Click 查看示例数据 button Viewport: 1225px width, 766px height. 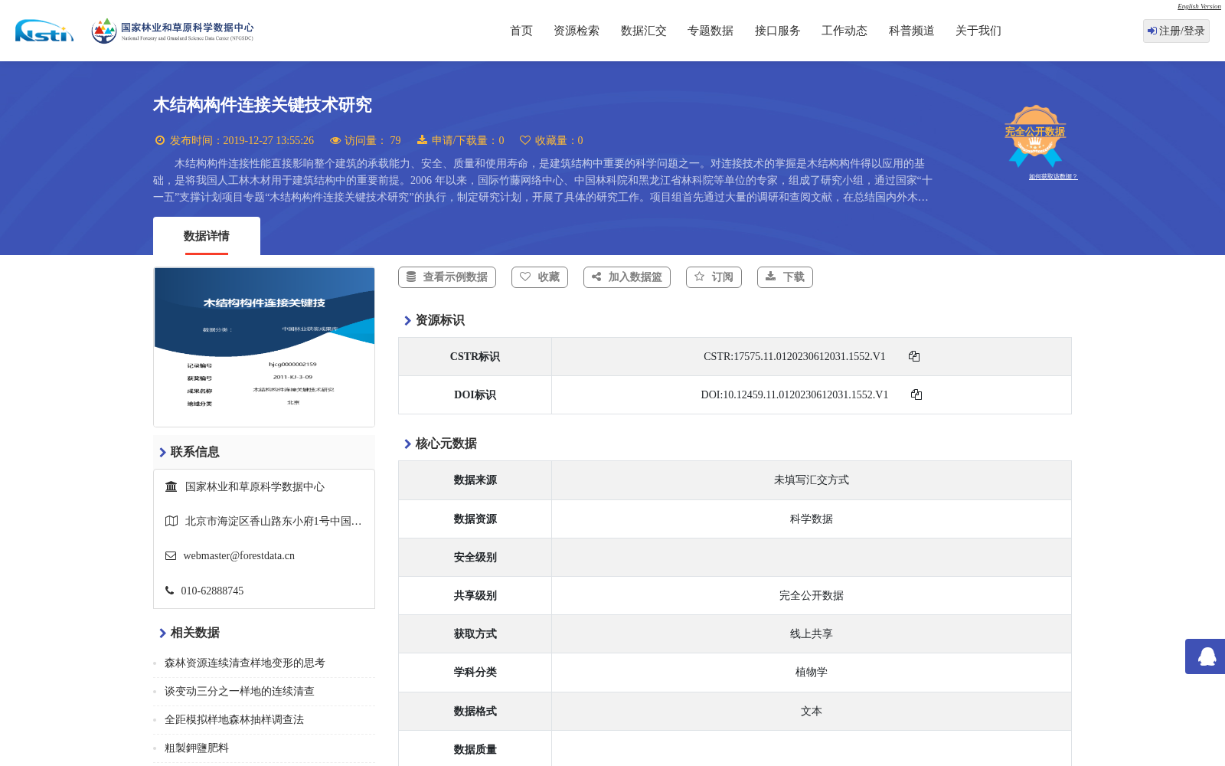tap(447, 277)
